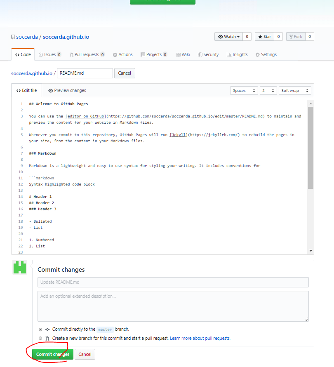Open the Security tab
This screenshot has width=334, height=367.
tap(208, 54)
